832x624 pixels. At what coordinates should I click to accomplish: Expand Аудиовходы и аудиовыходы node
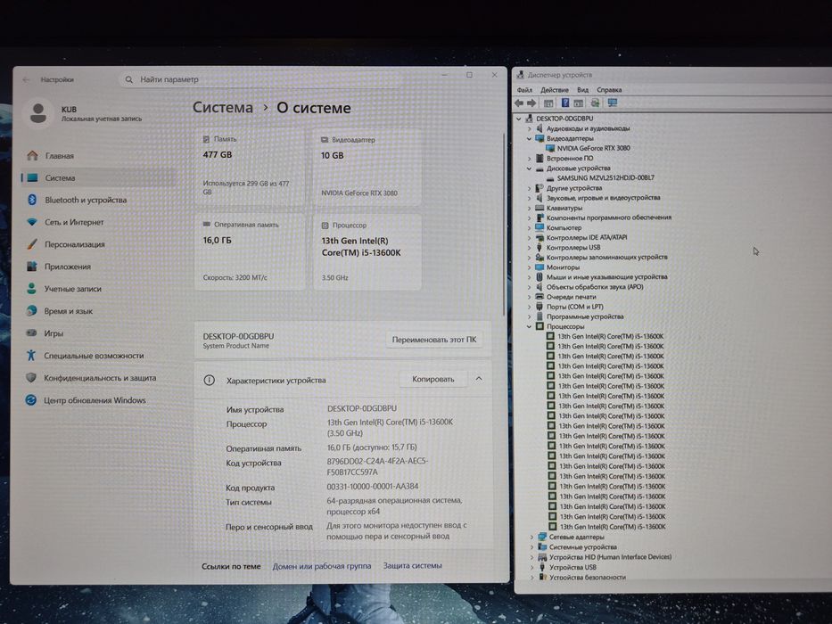click(x=529, y=128)
